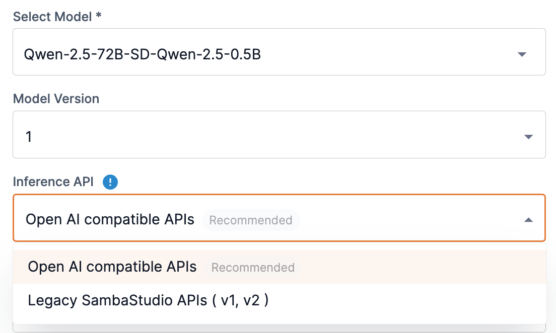Click the Recommended badge inside the Inference API field

pyautogui.click(x=251, y=220)
